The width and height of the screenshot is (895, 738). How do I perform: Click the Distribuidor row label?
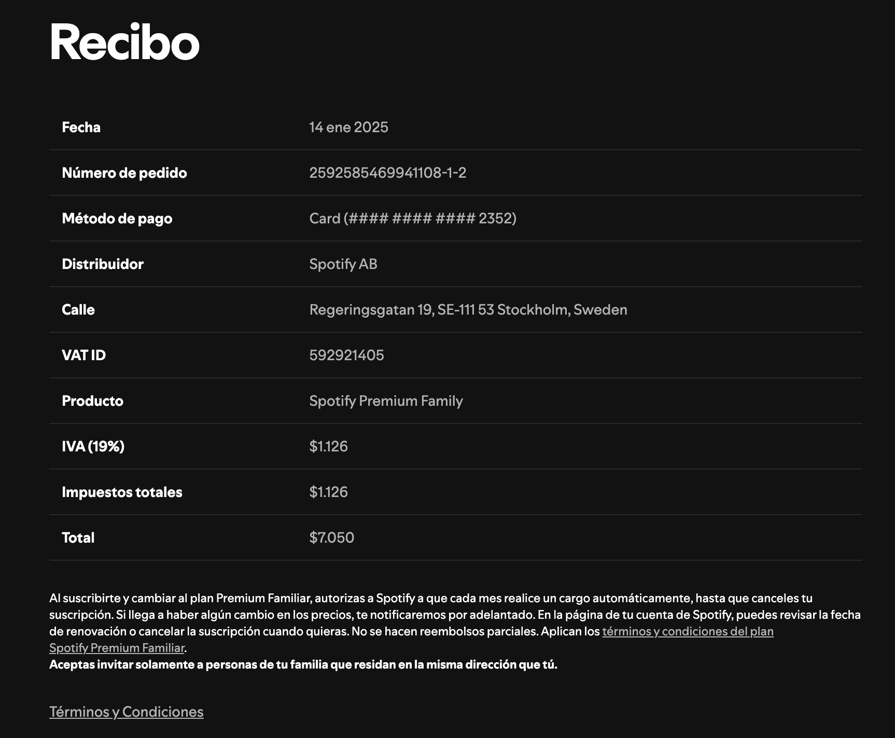[102, 264]
